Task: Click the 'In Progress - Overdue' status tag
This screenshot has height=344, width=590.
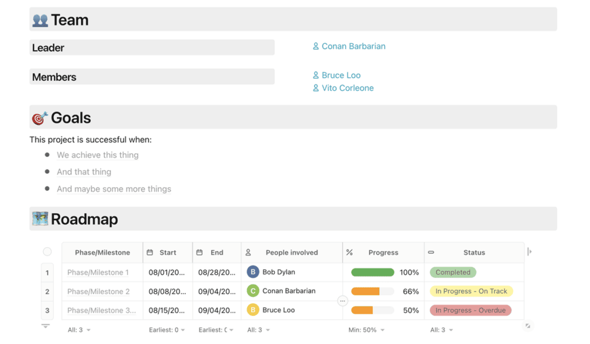Action: tap(470, 311)
